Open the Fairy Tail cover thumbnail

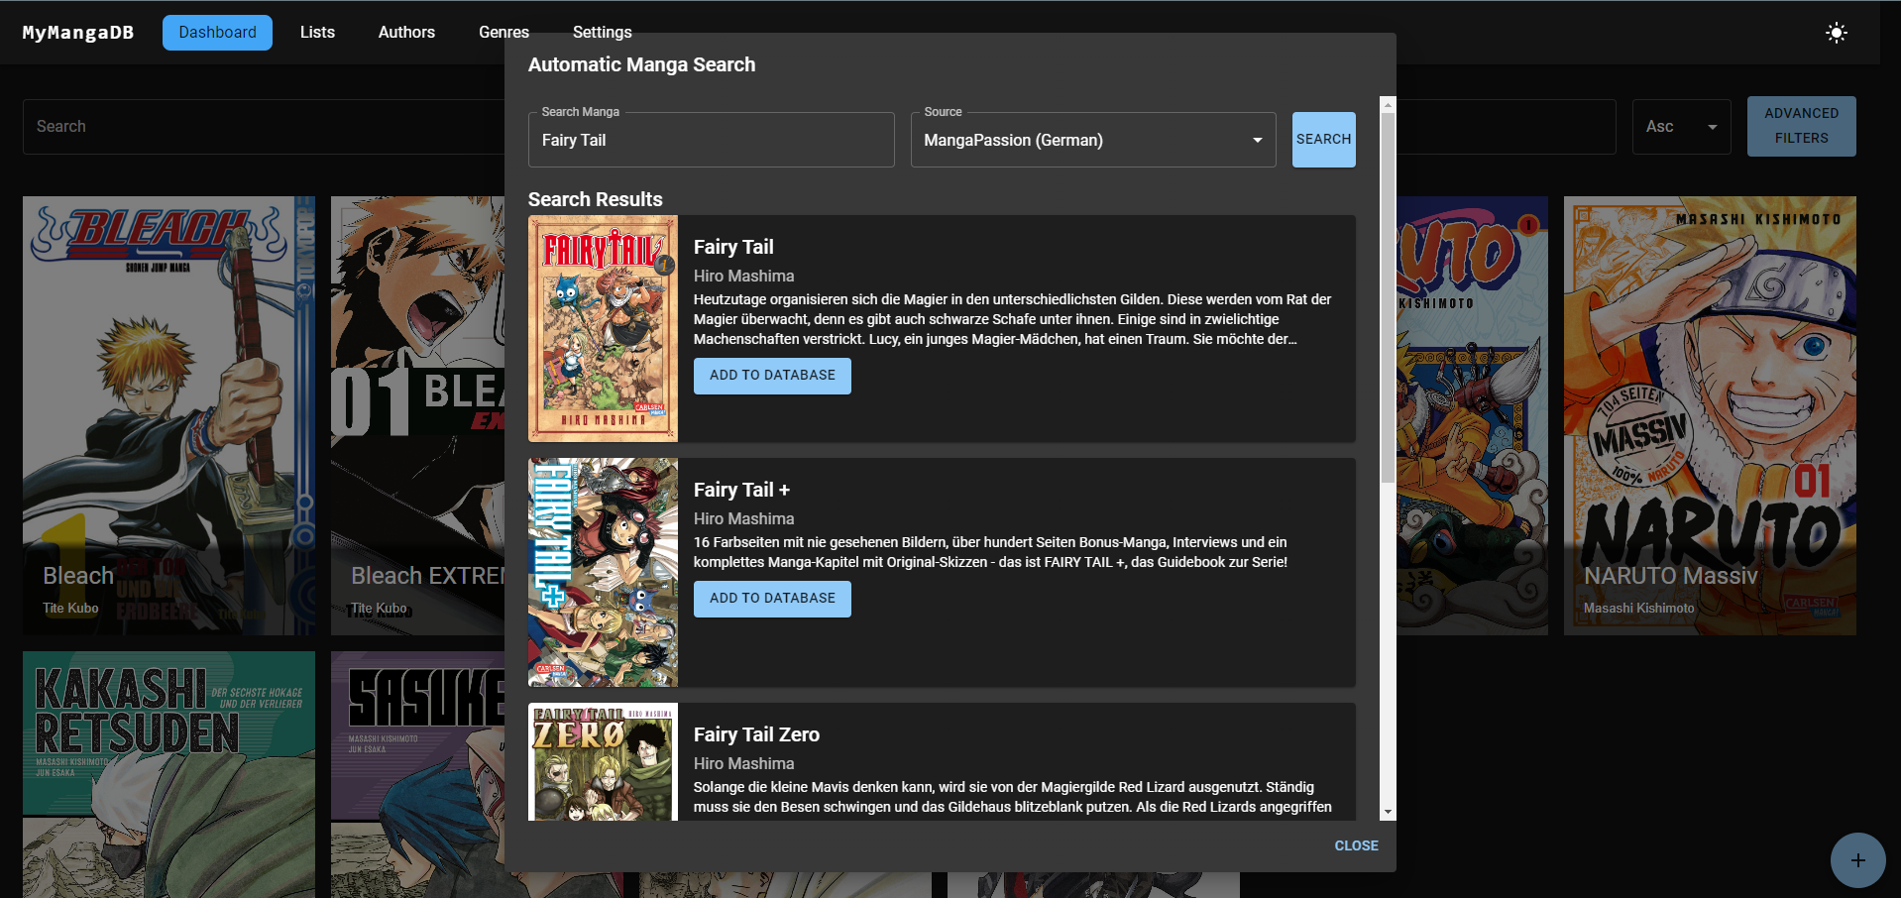click(603, 328)
